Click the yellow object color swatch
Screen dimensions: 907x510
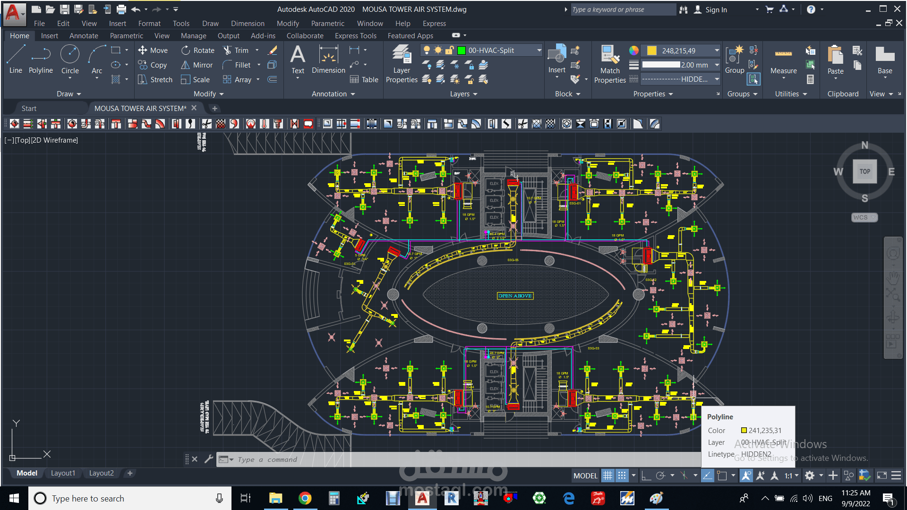point(652,51)
